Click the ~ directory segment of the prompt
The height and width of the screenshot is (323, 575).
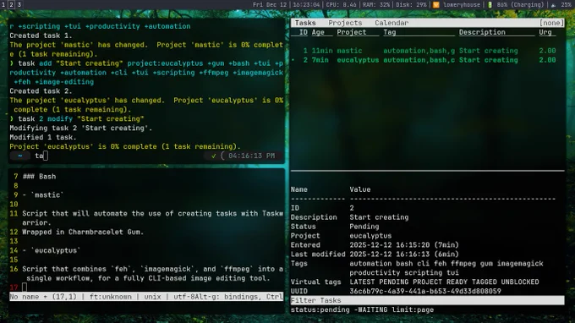[19, 156]
